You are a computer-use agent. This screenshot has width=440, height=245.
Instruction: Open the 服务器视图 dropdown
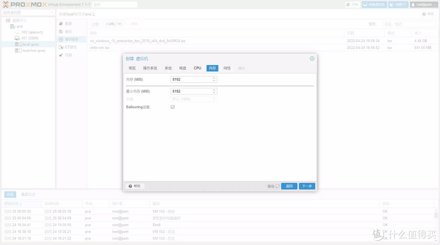[x=28, y=13]
